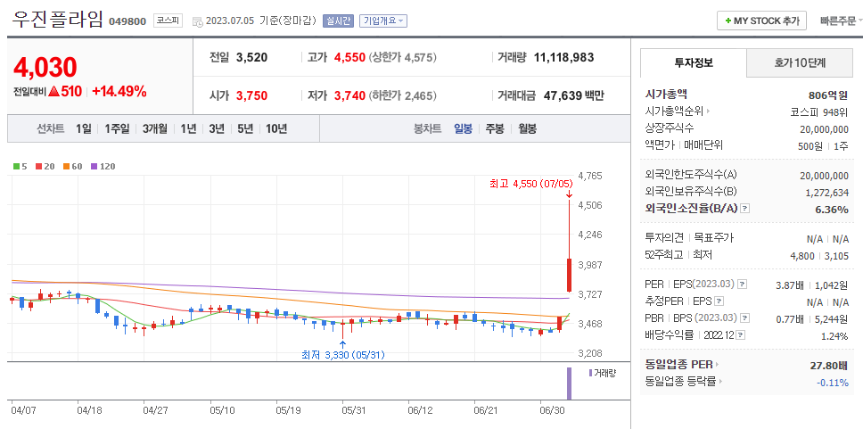The image size is (863, 429).
Task: Open help icon next to PER EPS(2023.03)
Action: point(742,285)
